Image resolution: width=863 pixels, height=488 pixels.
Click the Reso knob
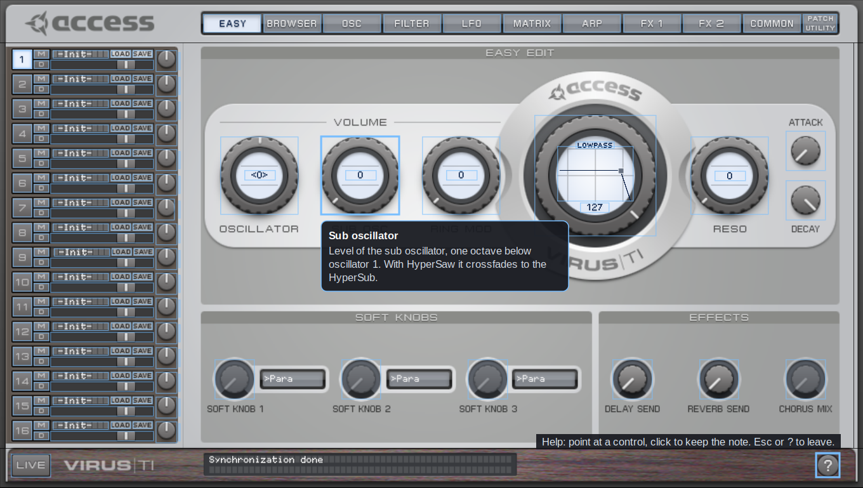[729, 176]
